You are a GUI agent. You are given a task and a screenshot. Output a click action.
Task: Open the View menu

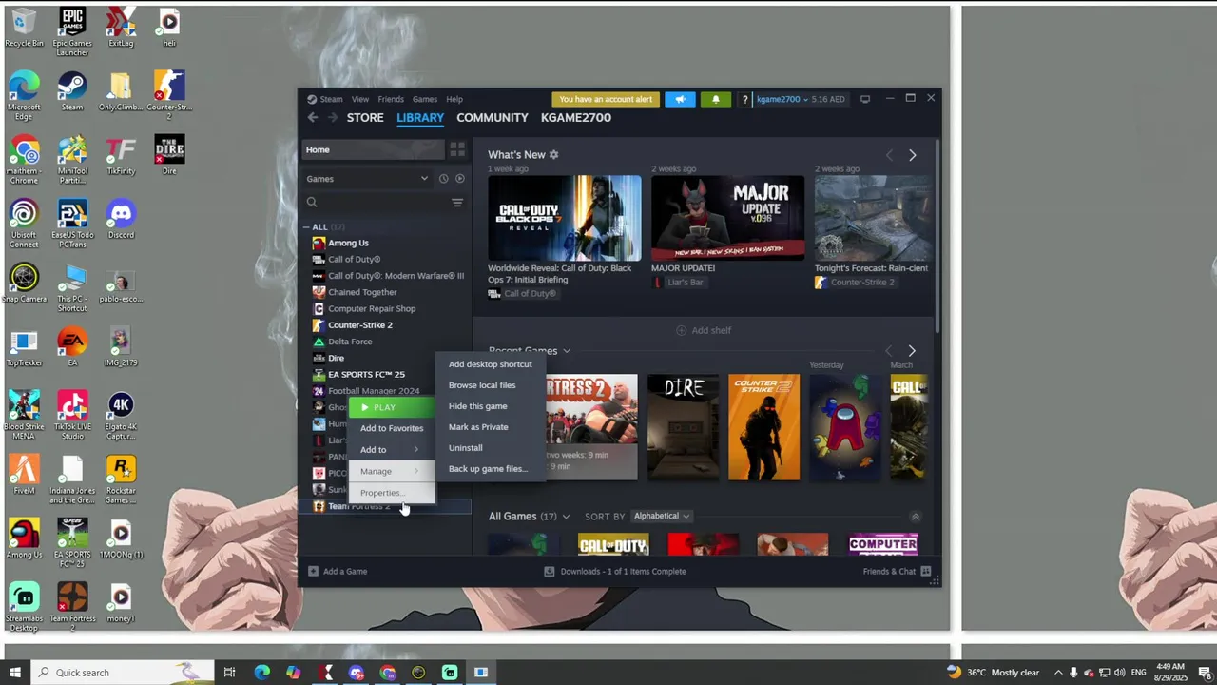tap(360, 99)
